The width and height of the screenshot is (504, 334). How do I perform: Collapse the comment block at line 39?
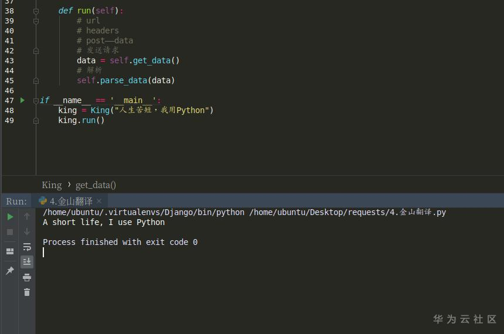click(x=36, y=21)
